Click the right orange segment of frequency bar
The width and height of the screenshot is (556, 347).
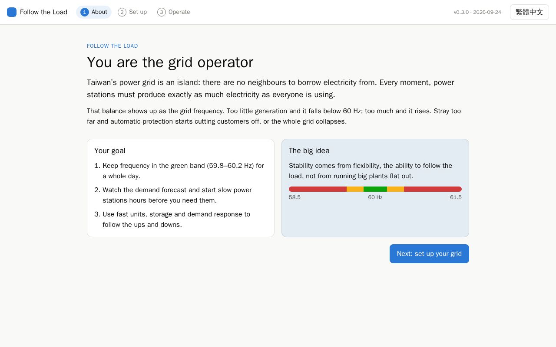coord(395,189)
